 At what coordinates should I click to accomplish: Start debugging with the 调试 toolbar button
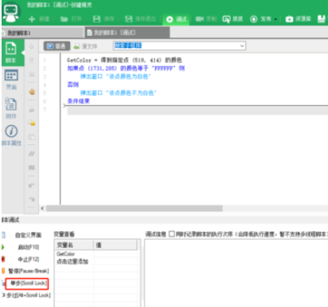pyautogui.click(x=176, y=19)
